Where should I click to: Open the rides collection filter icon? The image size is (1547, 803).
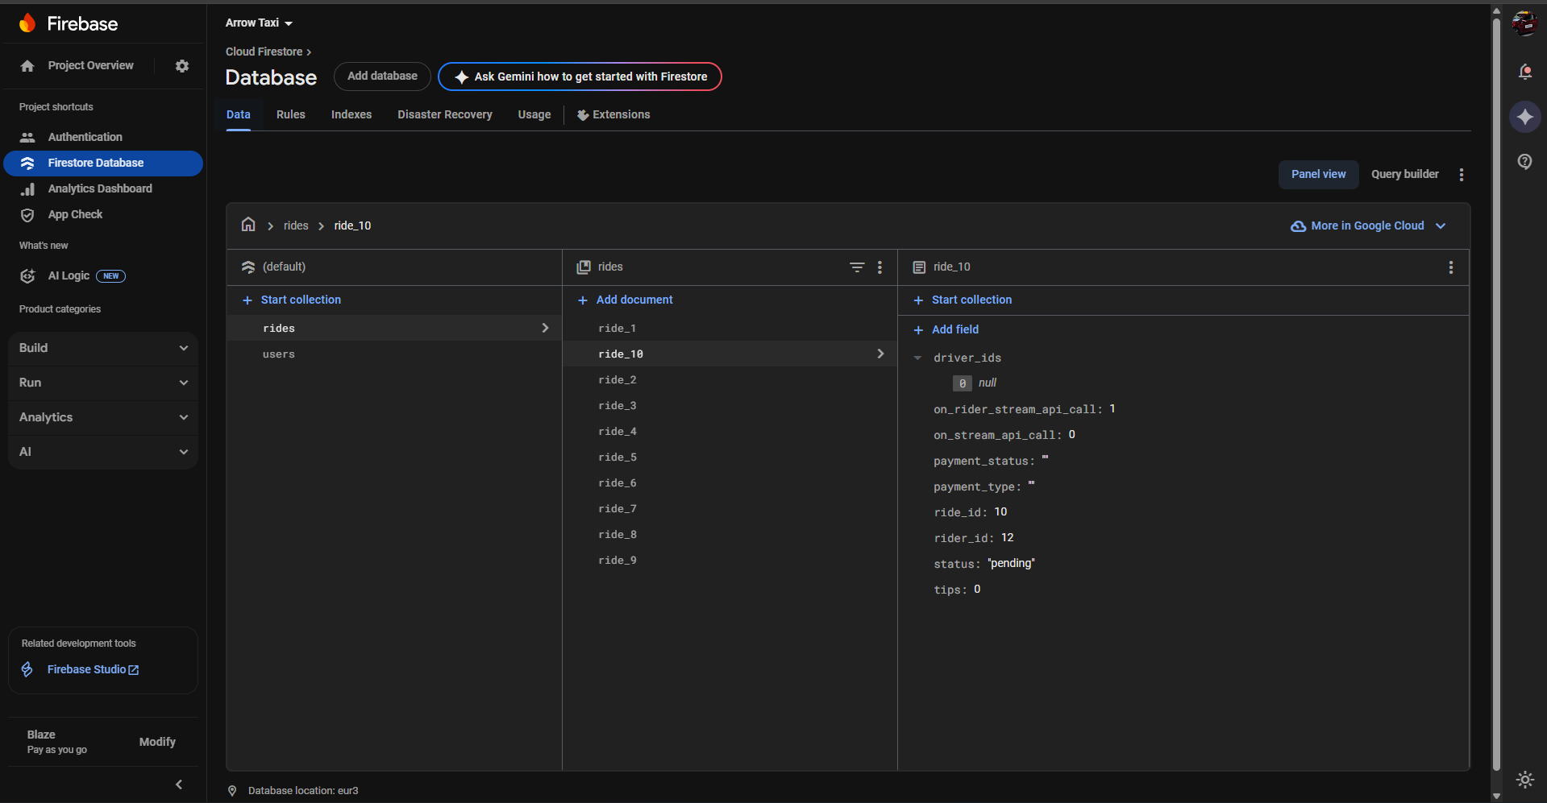[857, 267]
